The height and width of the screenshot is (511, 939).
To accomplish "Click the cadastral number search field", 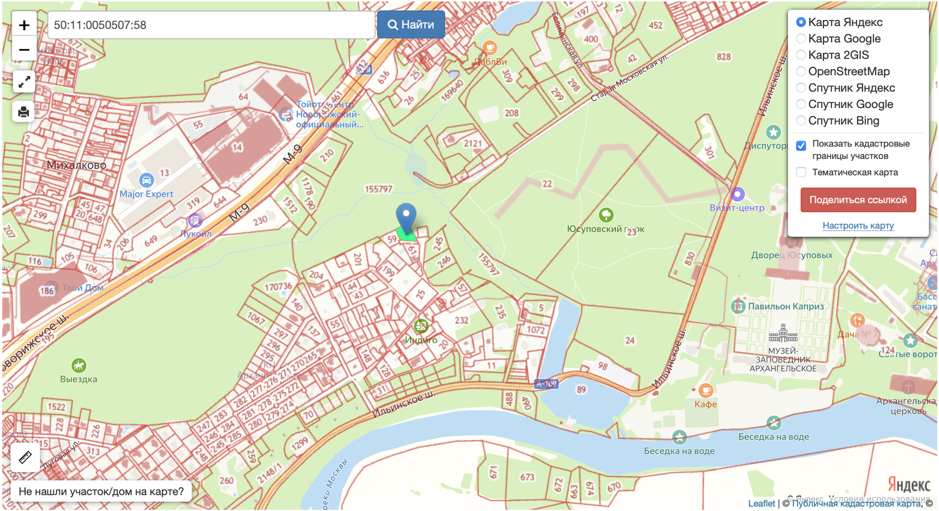I will click(211, 25).
